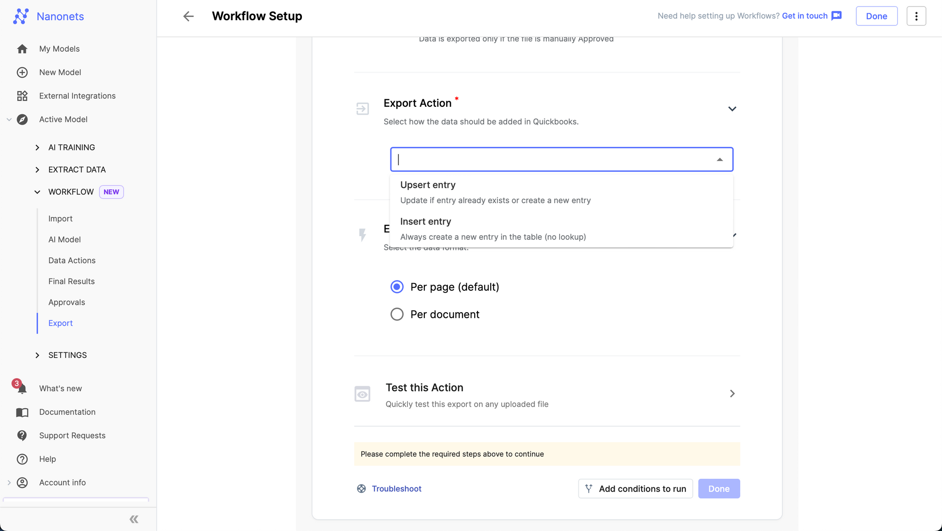Click the What's new notification bell
942x531 pixels.
(22, 388)
